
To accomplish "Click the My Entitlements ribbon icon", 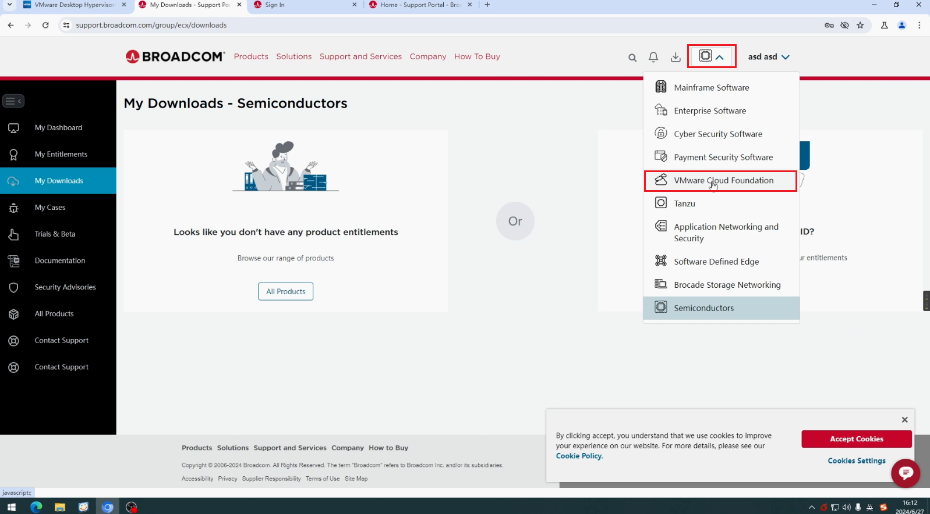I will click(13, 155).
